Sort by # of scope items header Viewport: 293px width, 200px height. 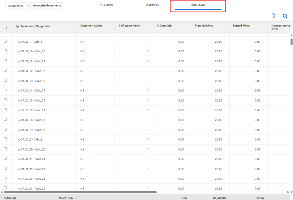click(x=129, y=26)
